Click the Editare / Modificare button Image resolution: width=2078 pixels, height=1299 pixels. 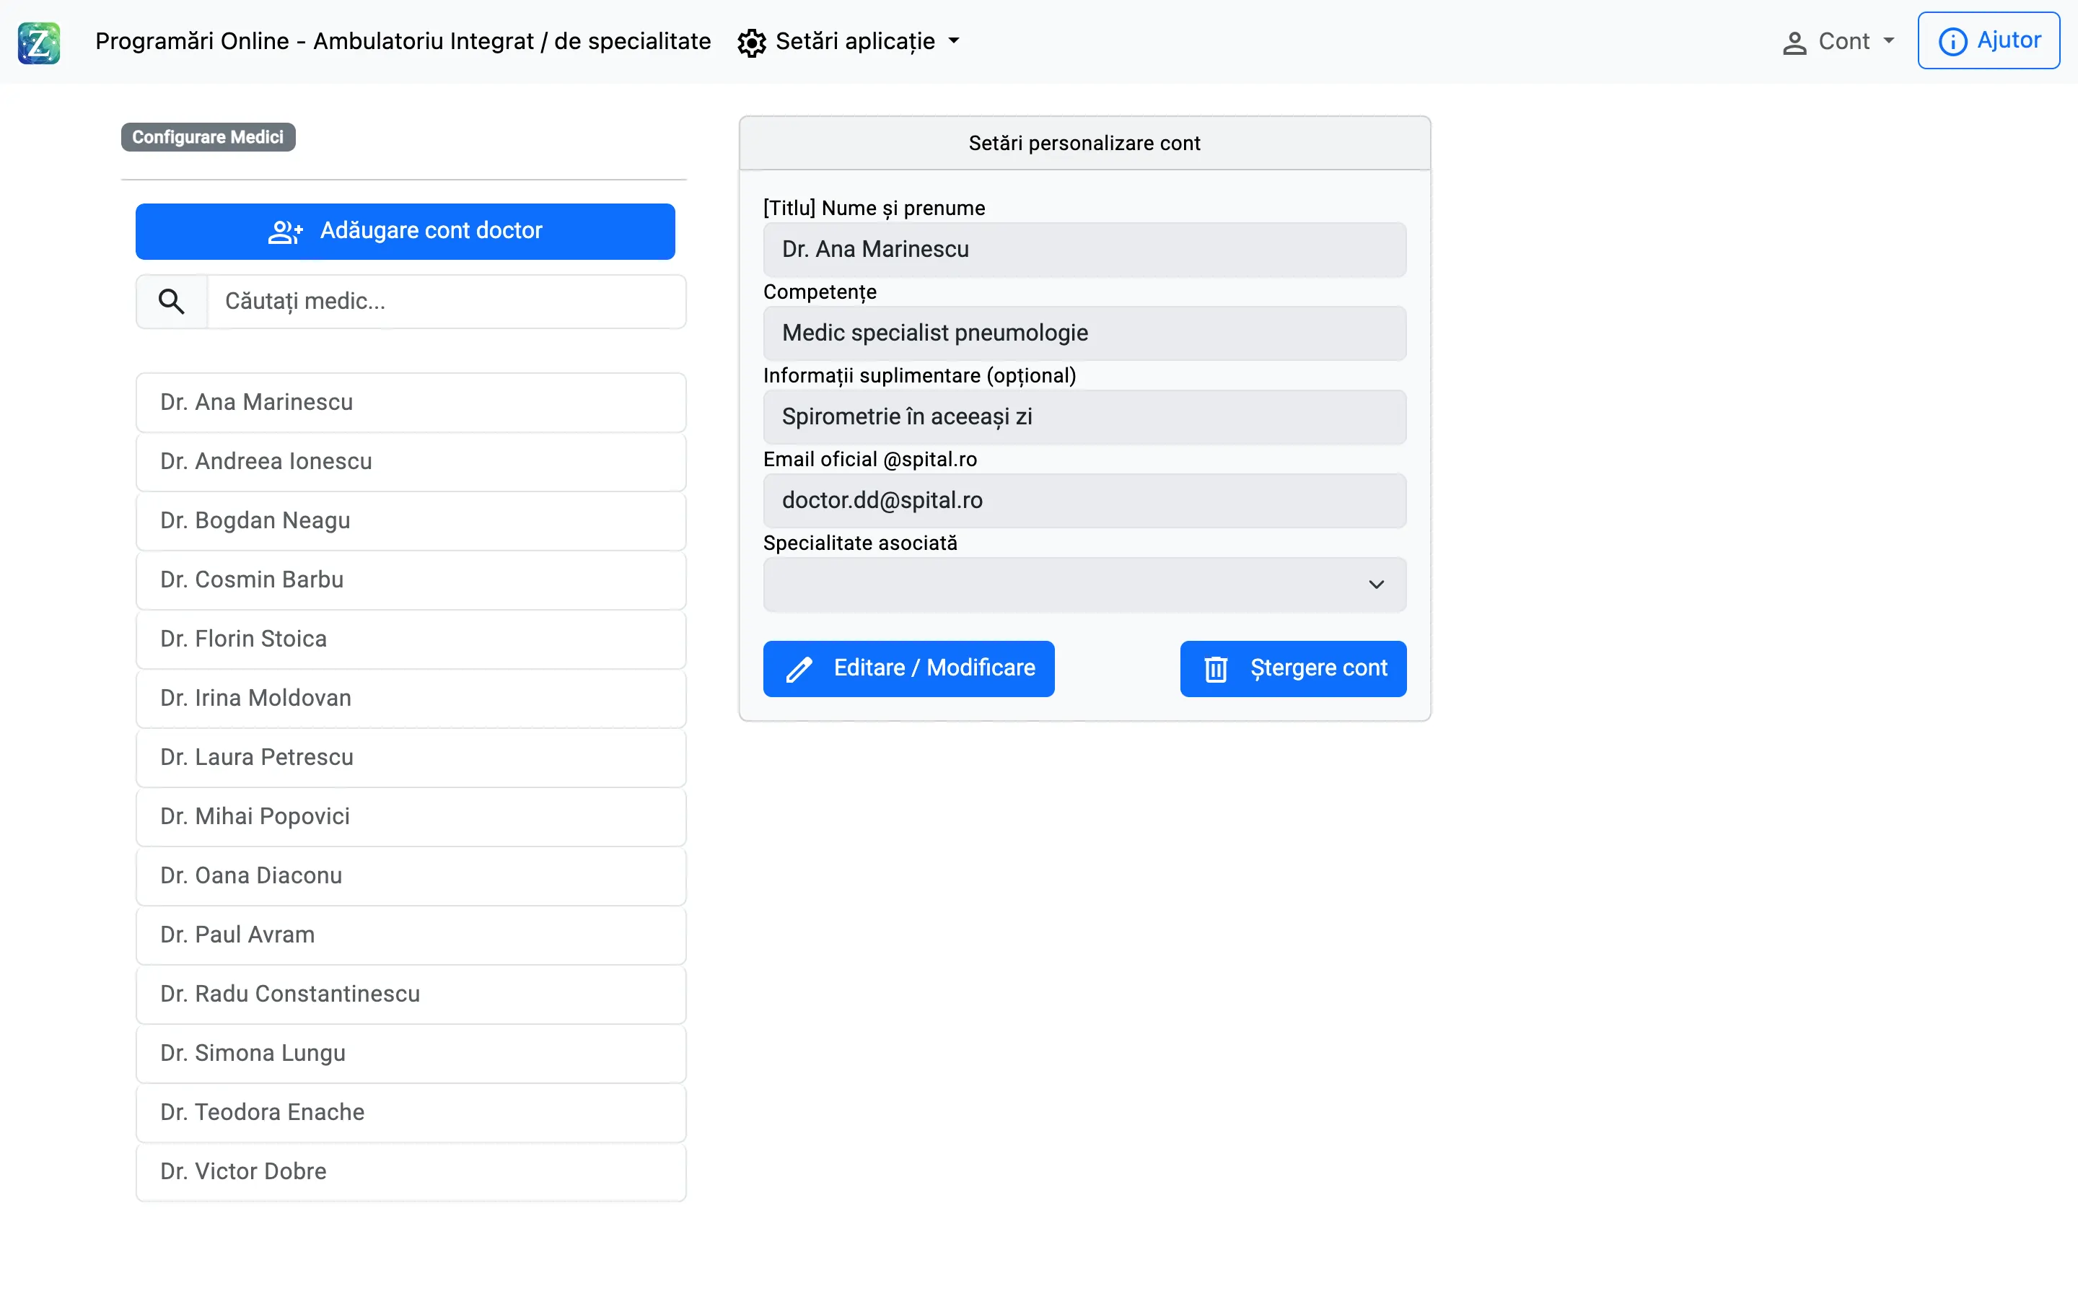[908, 668]
